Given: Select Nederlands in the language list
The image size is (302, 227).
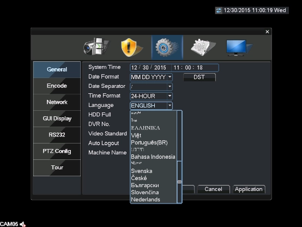Looking at the screenshot, I should click(x=146, y=199).
